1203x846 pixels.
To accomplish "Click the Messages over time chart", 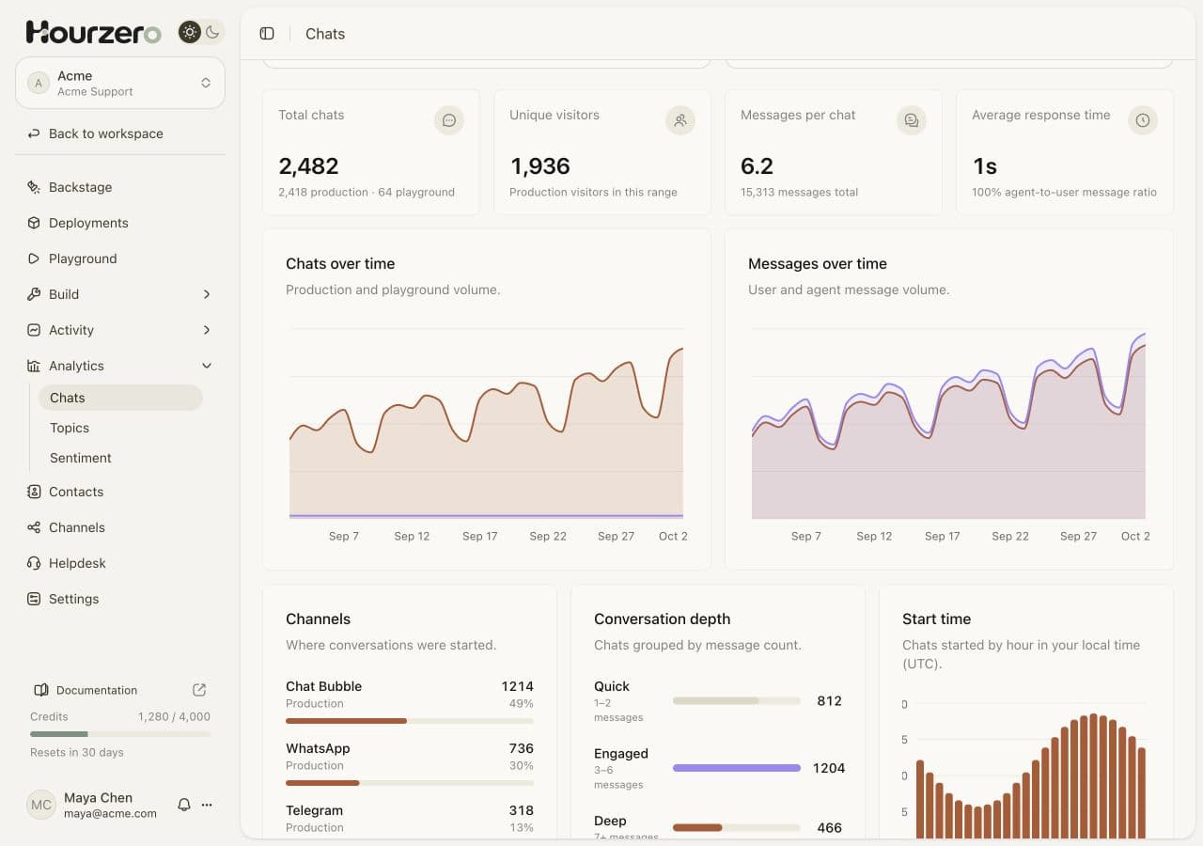I will click(948, 423).
